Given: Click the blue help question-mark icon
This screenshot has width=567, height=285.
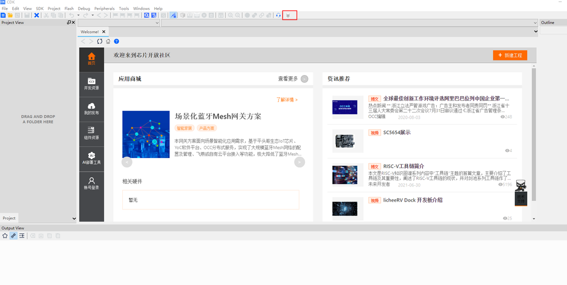Looking at the screenshot, I should 116,41.
